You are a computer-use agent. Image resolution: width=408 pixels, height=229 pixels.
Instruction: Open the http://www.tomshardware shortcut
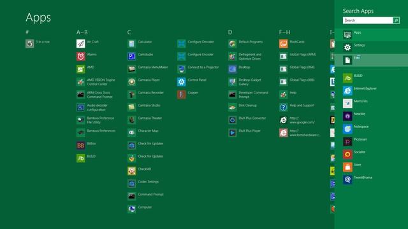pyautogui.click(x=300, y=133)
